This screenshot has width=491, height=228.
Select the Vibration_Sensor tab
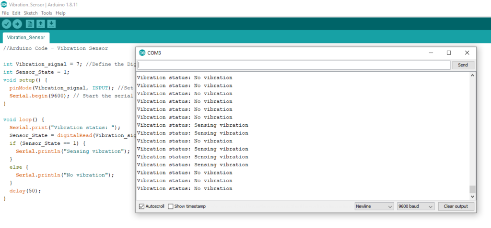26,38
